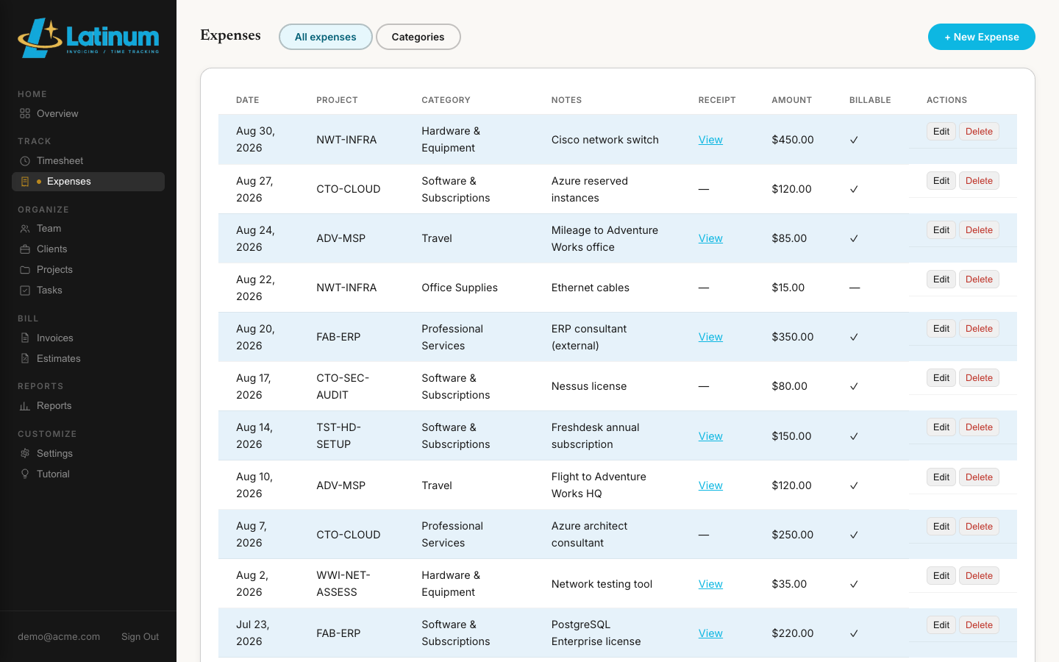
Task: Edit the Cisco network switch expense
Action: 941,132
